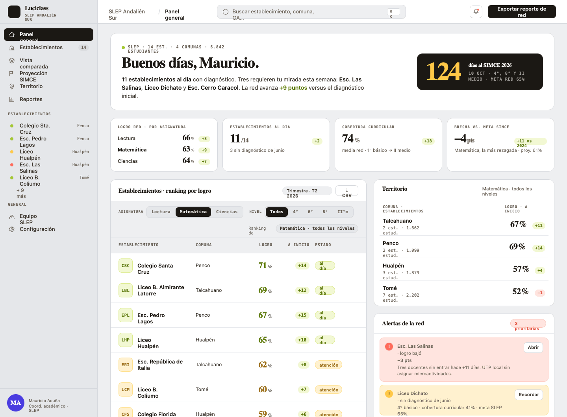
Task: Select II°m level filter
Action: pyautogui.click(x=343, y=212)
